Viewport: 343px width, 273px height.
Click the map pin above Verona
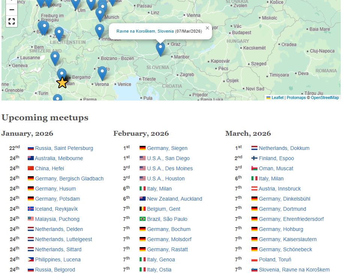pyautogui.click(x=102, y=73)
